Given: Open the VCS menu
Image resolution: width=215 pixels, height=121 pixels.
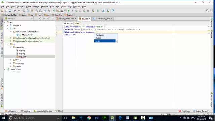Looking at the screenshot, I should pyautogui.click(x=70, y=7).
